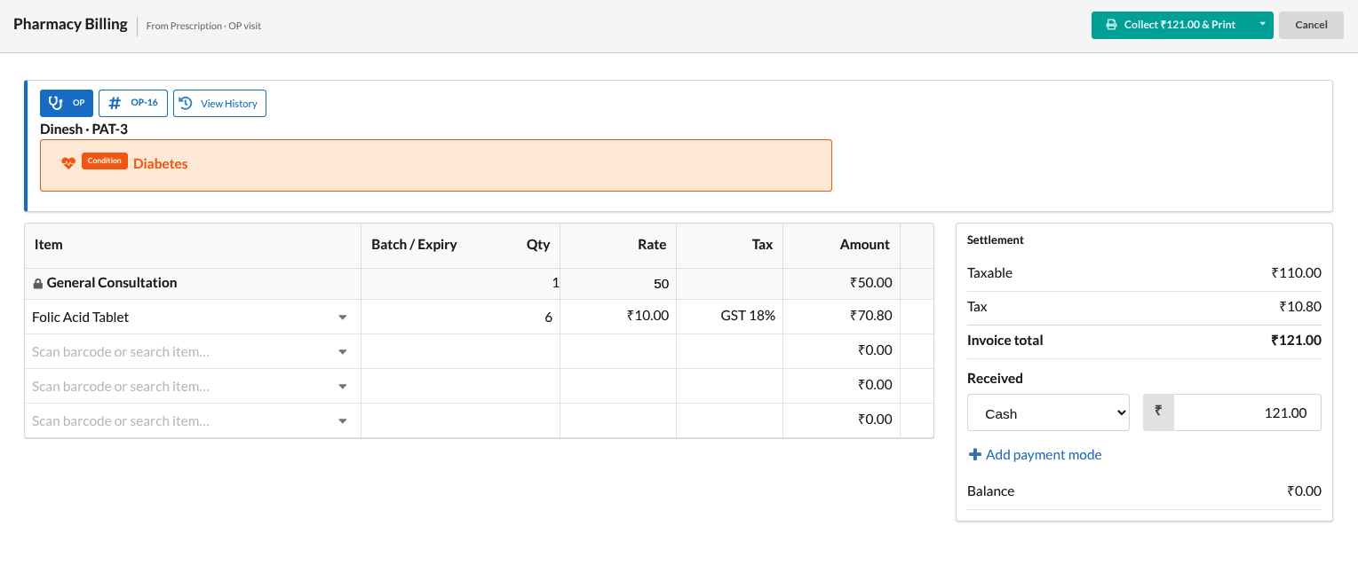Screen dimensions: 1358x565
Task: Click the General Consultation quantity cell 1
Action: tap(460, 284)
